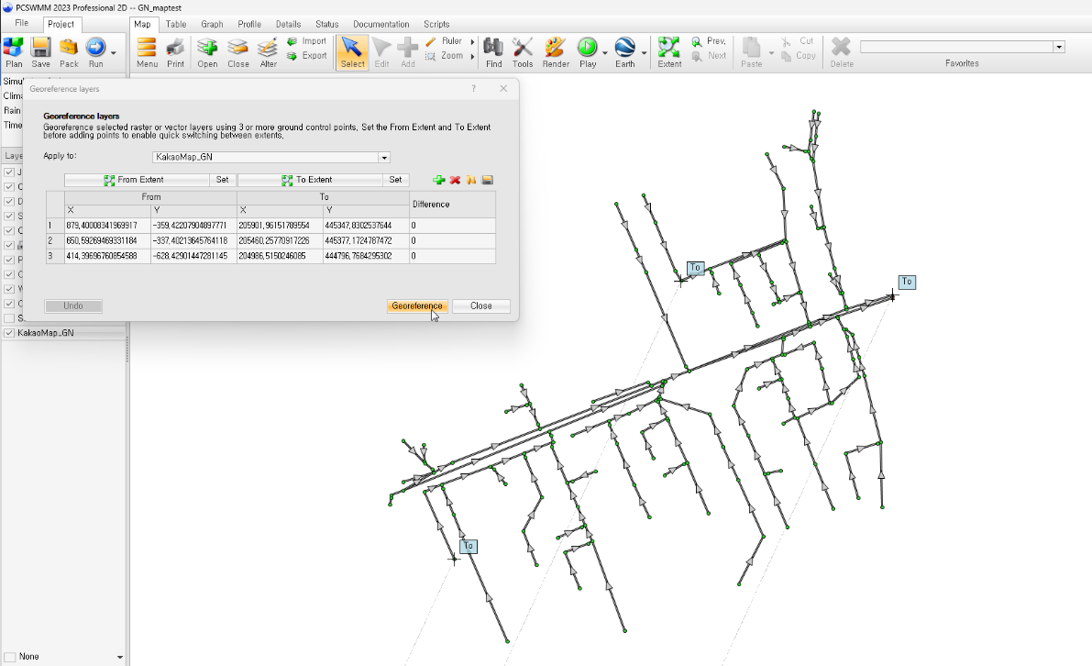Switch to the Profile tab

pos(249,25)
